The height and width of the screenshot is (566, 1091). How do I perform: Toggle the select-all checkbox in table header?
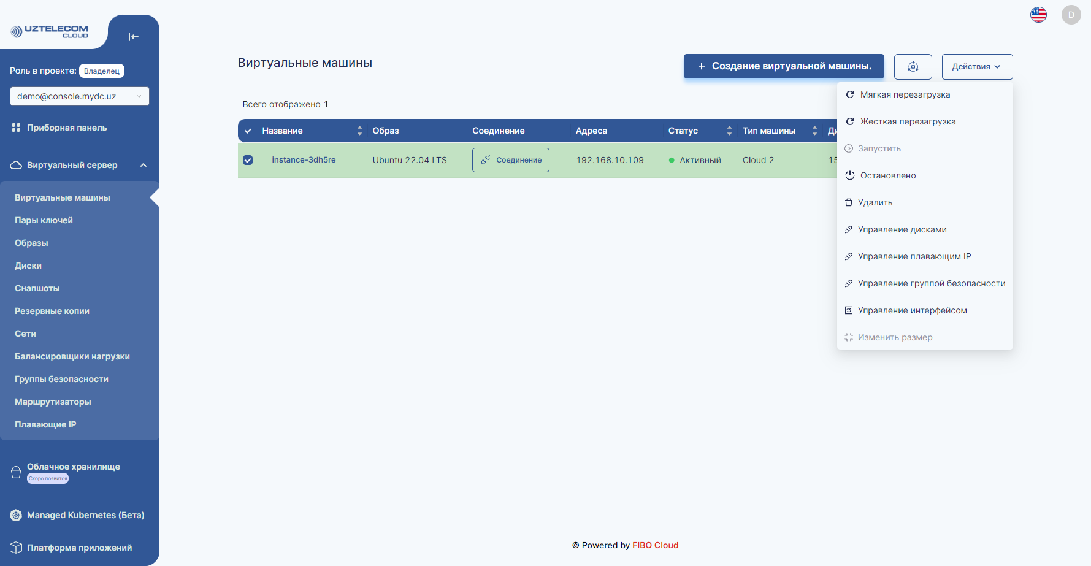248,131
